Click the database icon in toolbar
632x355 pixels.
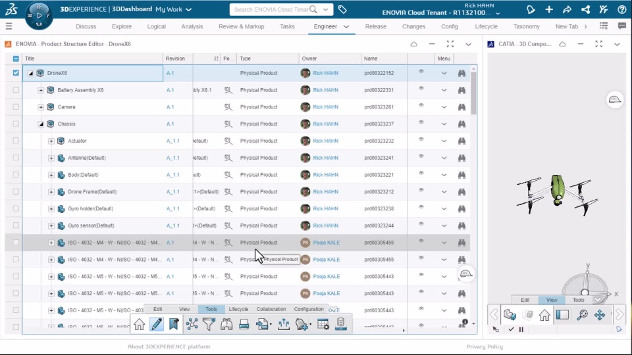coord(340,323)
